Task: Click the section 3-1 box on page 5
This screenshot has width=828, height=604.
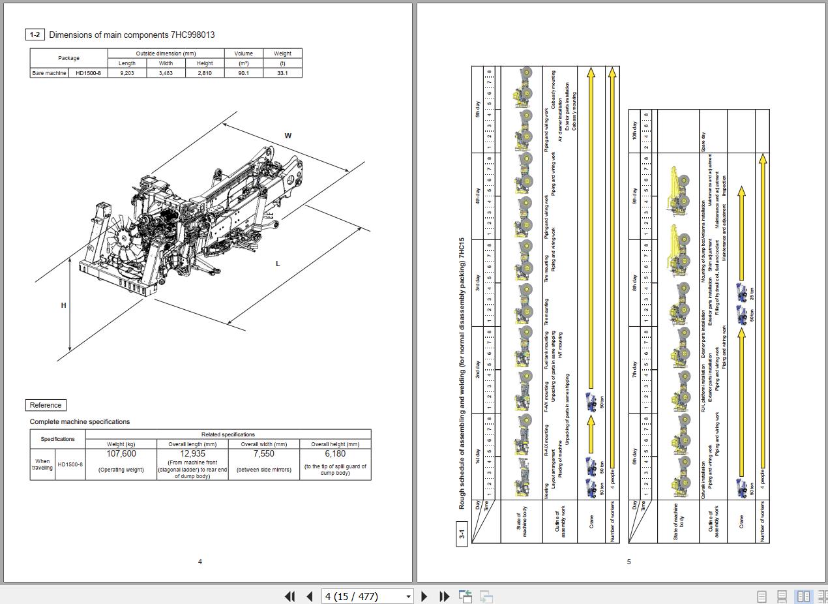Action: click(462, 535)
